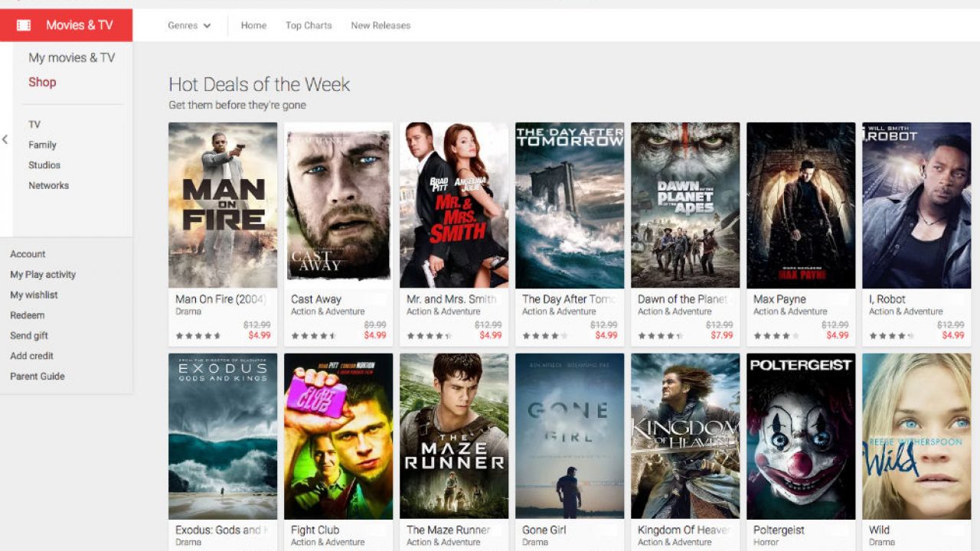The width and height of the screenshot is (980, 551).
Task: Click the $4.99 price for I, Robot
Action: [x=952, y=335]
